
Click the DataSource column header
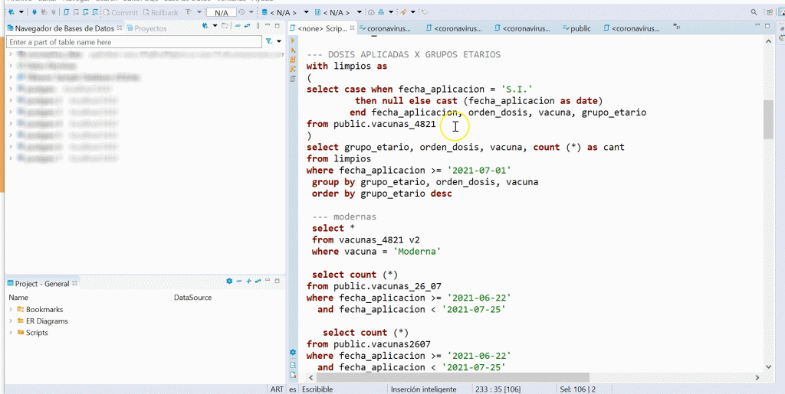click(x=192, y=297)
